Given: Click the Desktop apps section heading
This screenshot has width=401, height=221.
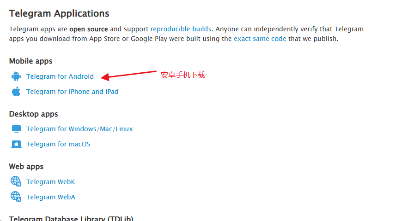Looking at the screenshot, I should [x=34, y=114].
